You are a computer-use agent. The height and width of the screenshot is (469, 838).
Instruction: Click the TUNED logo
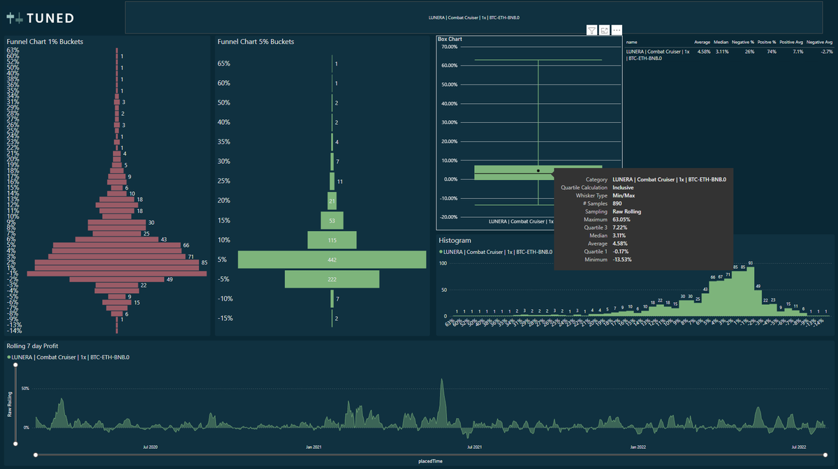tap(40, 17)
